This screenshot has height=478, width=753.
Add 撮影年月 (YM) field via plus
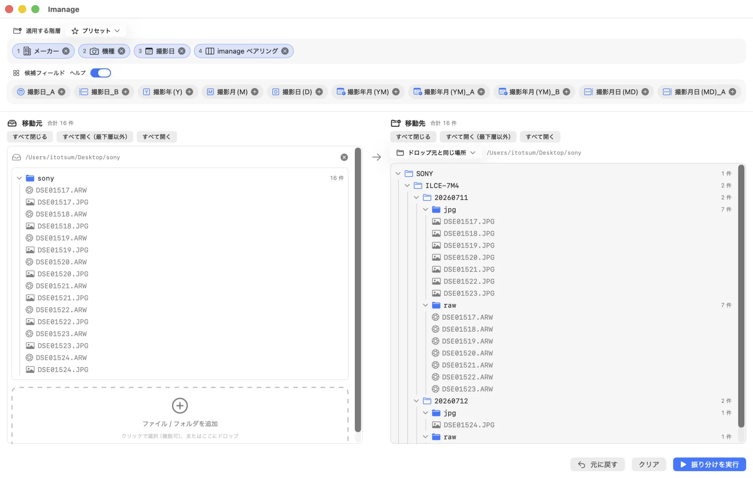(x=396, y=92)
